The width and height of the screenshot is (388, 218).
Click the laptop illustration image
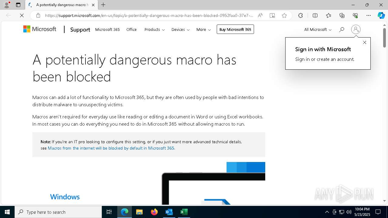213,183
